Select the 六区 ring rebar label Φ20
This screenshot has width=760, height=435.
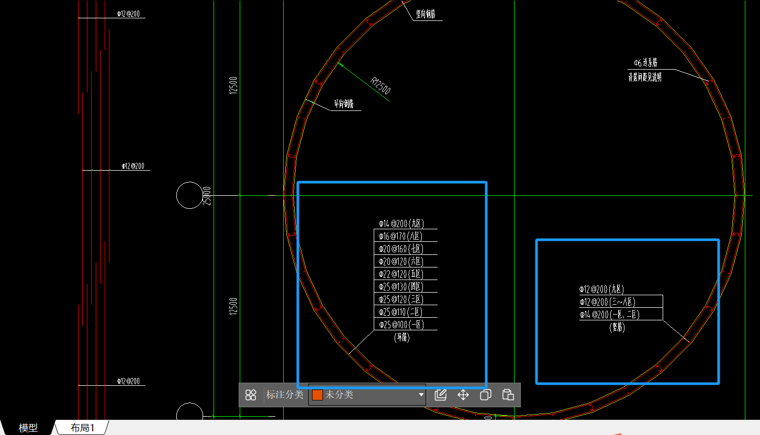401,261
